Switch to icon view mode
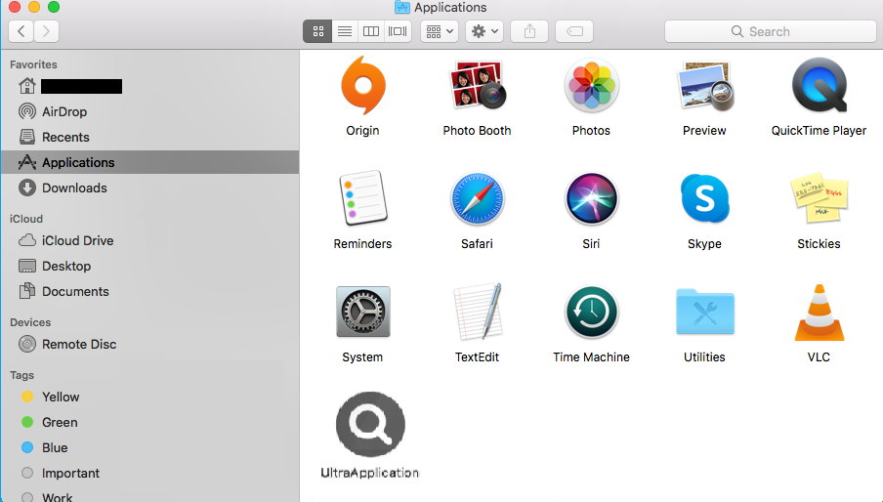This screenshot has width=883, height=502. pos(317,31)
